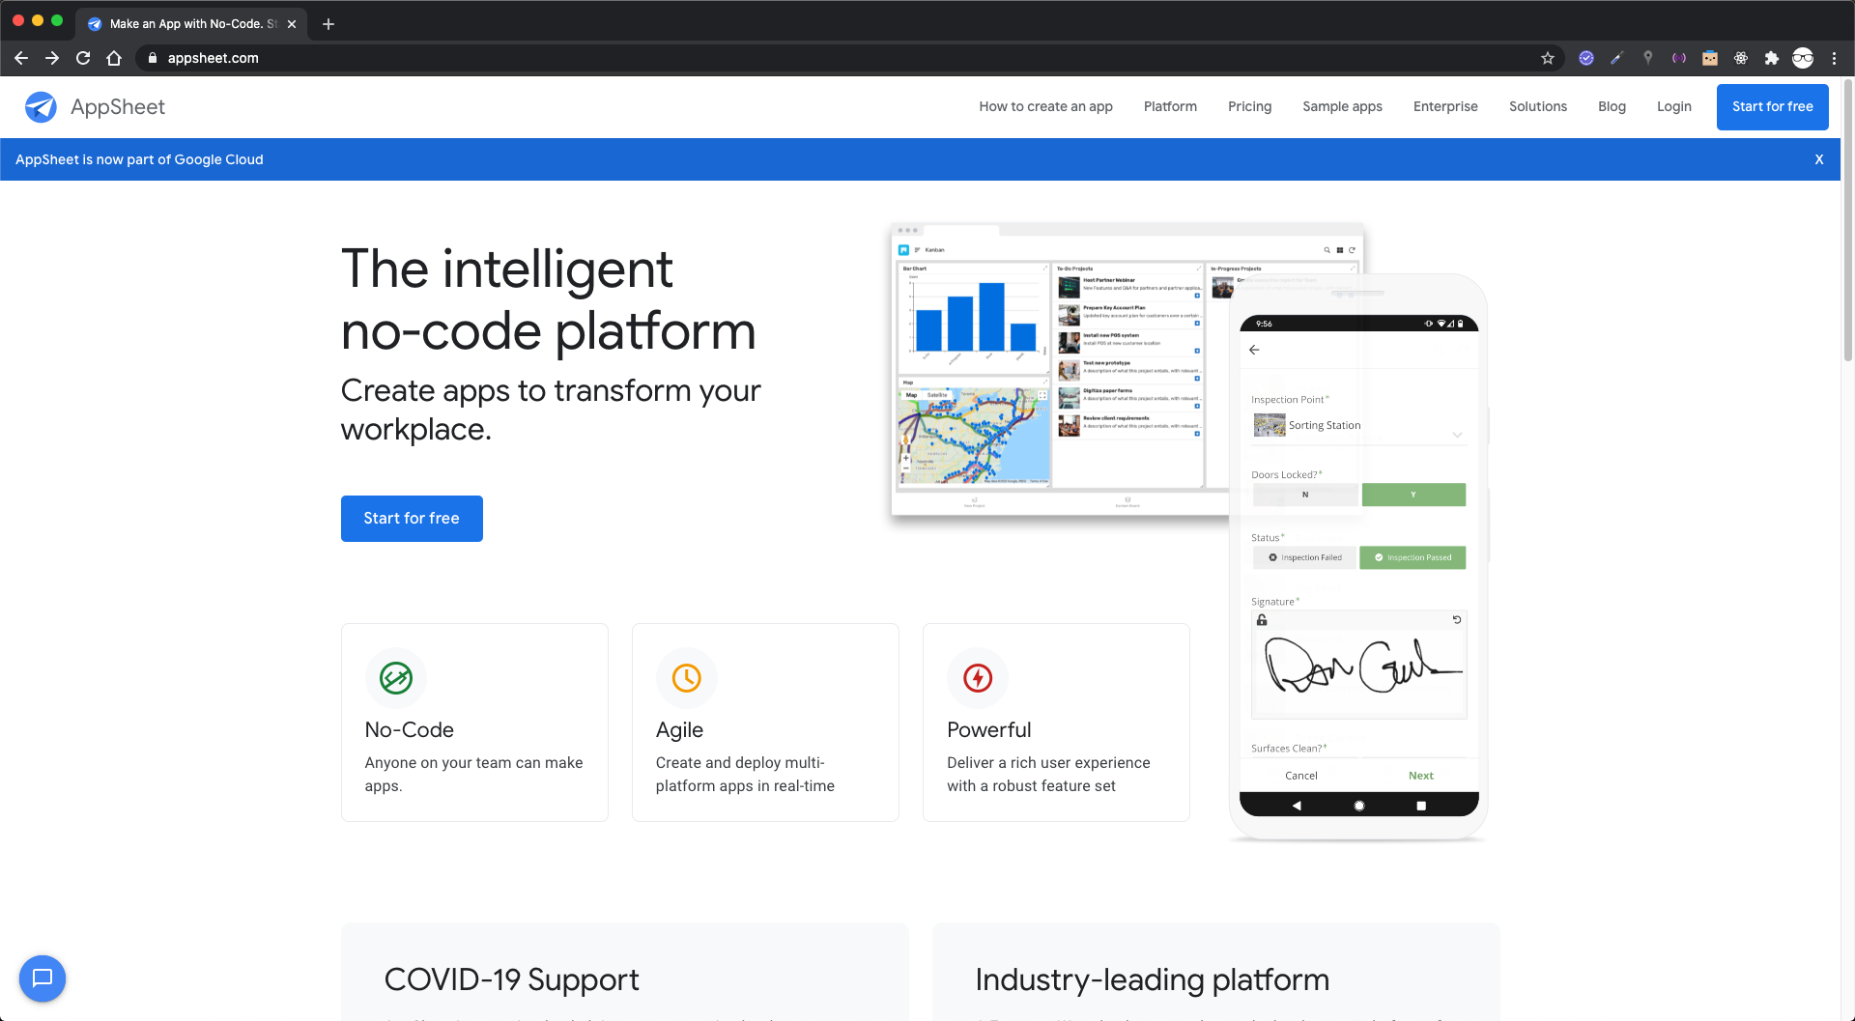This screenshot has height=1021, width=1855.
Task: Open Chrome three-dot menu
Action: click(1834, 58)
